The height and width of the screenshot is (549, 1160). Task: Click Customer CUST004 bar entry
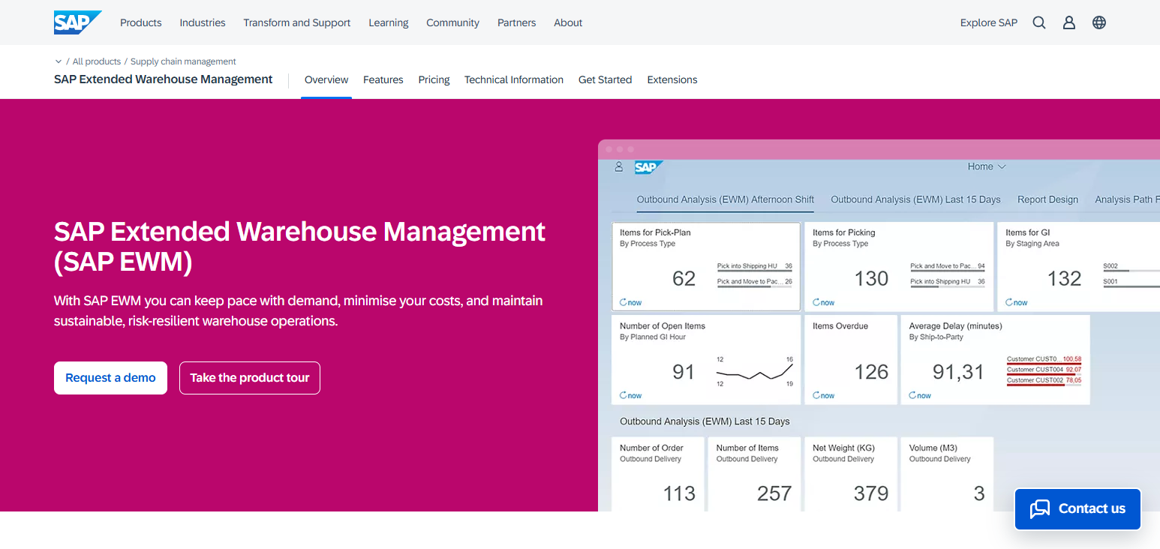(x=1044, y=370)
